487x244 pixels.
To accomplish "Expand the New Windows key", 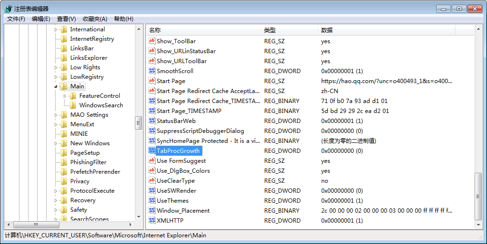I will (x=56, y=143).
